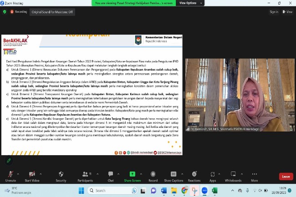
Task: Open the Participants panel
Action: pos(85,175)
